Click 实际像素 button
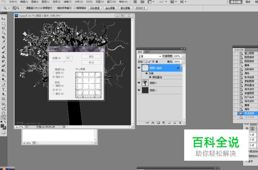 (95, 8)
